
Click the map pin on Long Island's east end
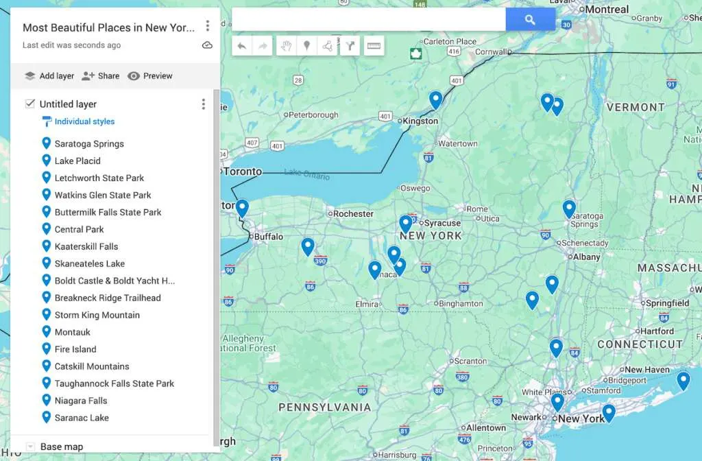point(683,381)
